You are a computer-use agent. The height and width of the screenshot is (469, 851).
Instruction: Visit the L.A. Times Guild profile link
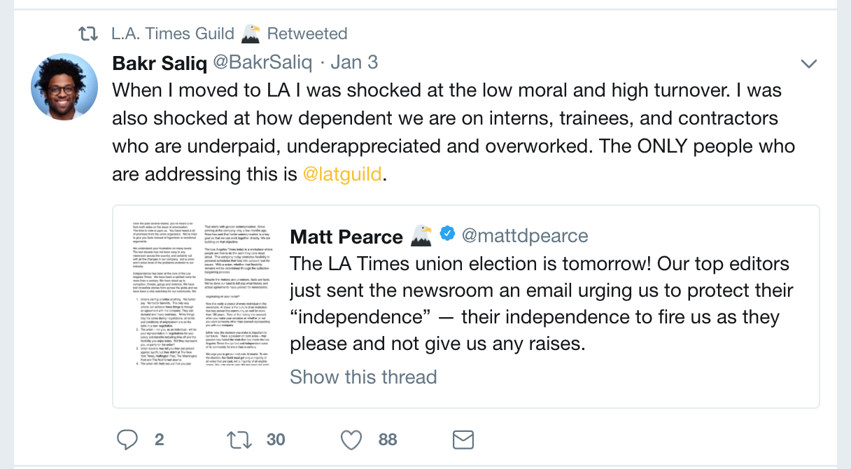tap(172, 33)
